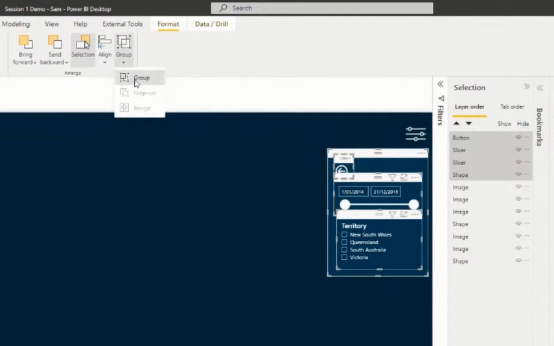
Task: Click filter funnel icon on date slicer header
Action: (x=392, y=177)
